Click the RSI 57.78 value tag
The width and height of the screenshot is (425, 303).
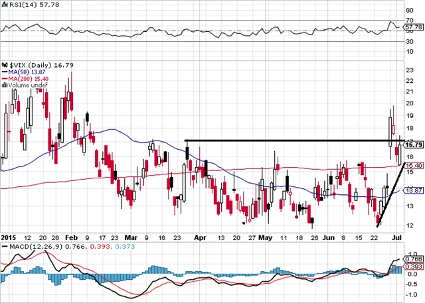coord(413,29)
